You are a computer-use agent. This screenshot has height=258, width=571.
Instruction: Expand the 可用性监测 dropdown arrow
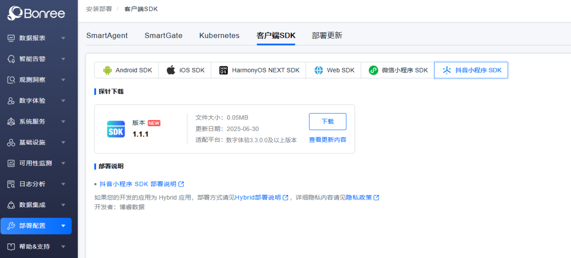click(x=63, y=163)
